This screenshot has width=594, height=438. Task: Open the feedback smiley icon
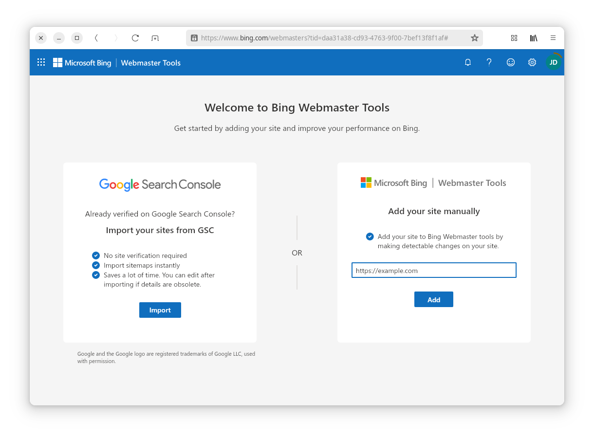(511, 62)
